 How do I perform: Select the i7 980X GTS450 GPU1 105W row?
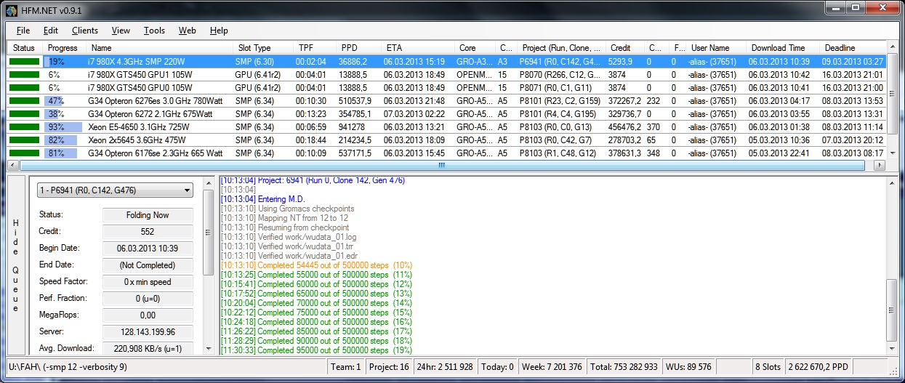(446, 74)
